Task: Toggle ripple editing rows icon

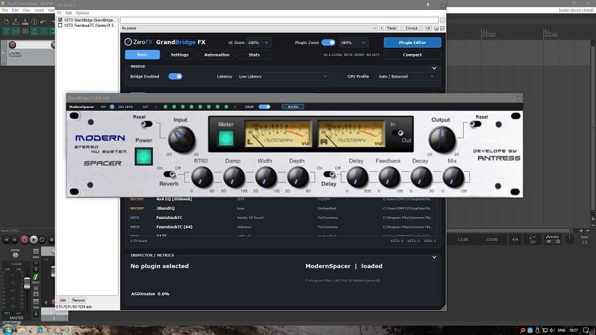Action: [25, 31]
